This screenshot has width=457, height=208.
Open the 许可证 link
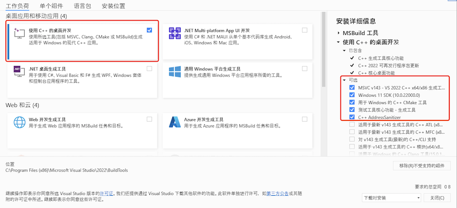tap(106, 193)
